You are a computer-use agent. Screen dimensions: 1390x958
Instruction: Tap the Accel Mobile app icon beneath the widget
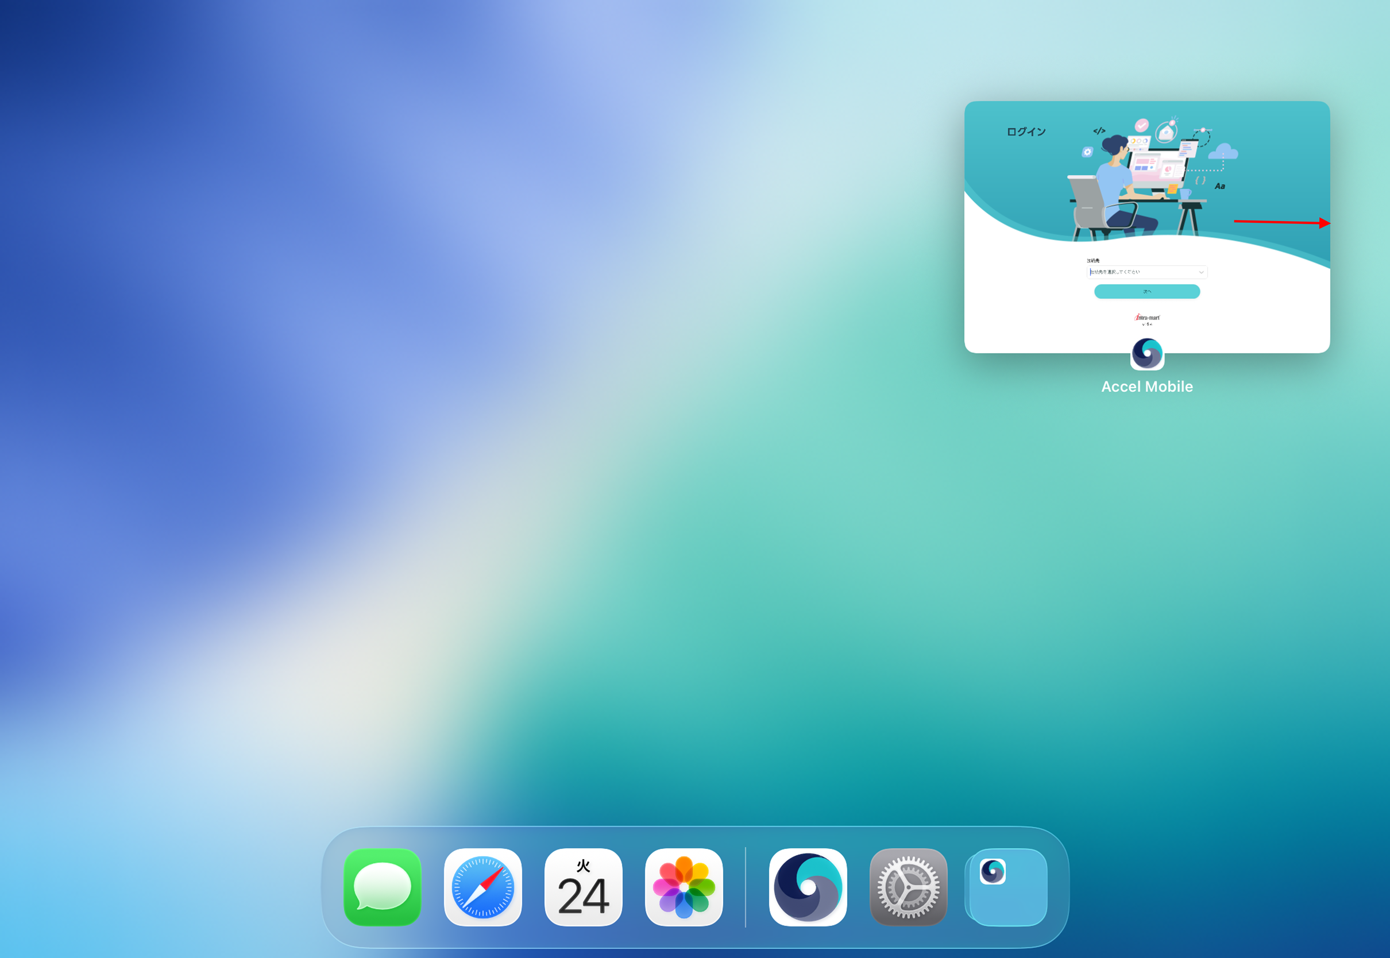tap(1147, 354)
